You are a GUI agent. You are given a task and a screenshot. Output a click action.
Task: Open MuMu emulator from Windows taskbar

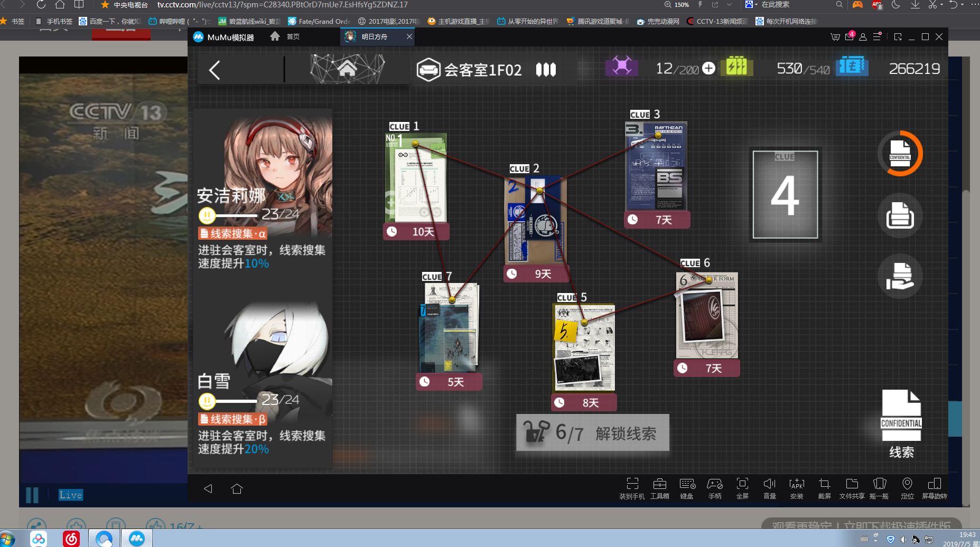pos(137,539)
